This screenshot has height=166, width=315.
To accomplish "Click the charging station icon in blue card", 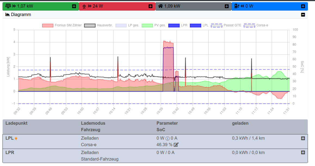I will pyautogui.click(x=237, y=6).
